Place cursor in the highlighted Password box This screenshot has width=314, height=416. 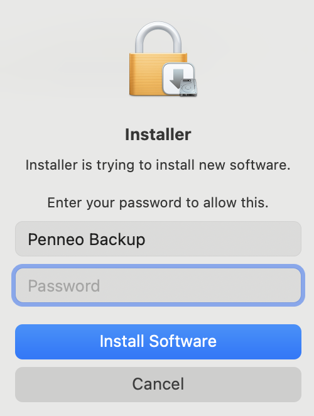pos(158,285)
